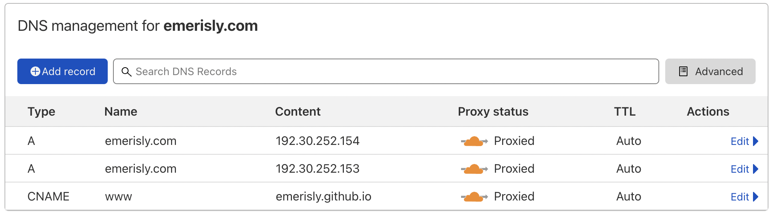Click the Name column header
This screenshot has height=220, width=782.
click(x=121, y=112)
